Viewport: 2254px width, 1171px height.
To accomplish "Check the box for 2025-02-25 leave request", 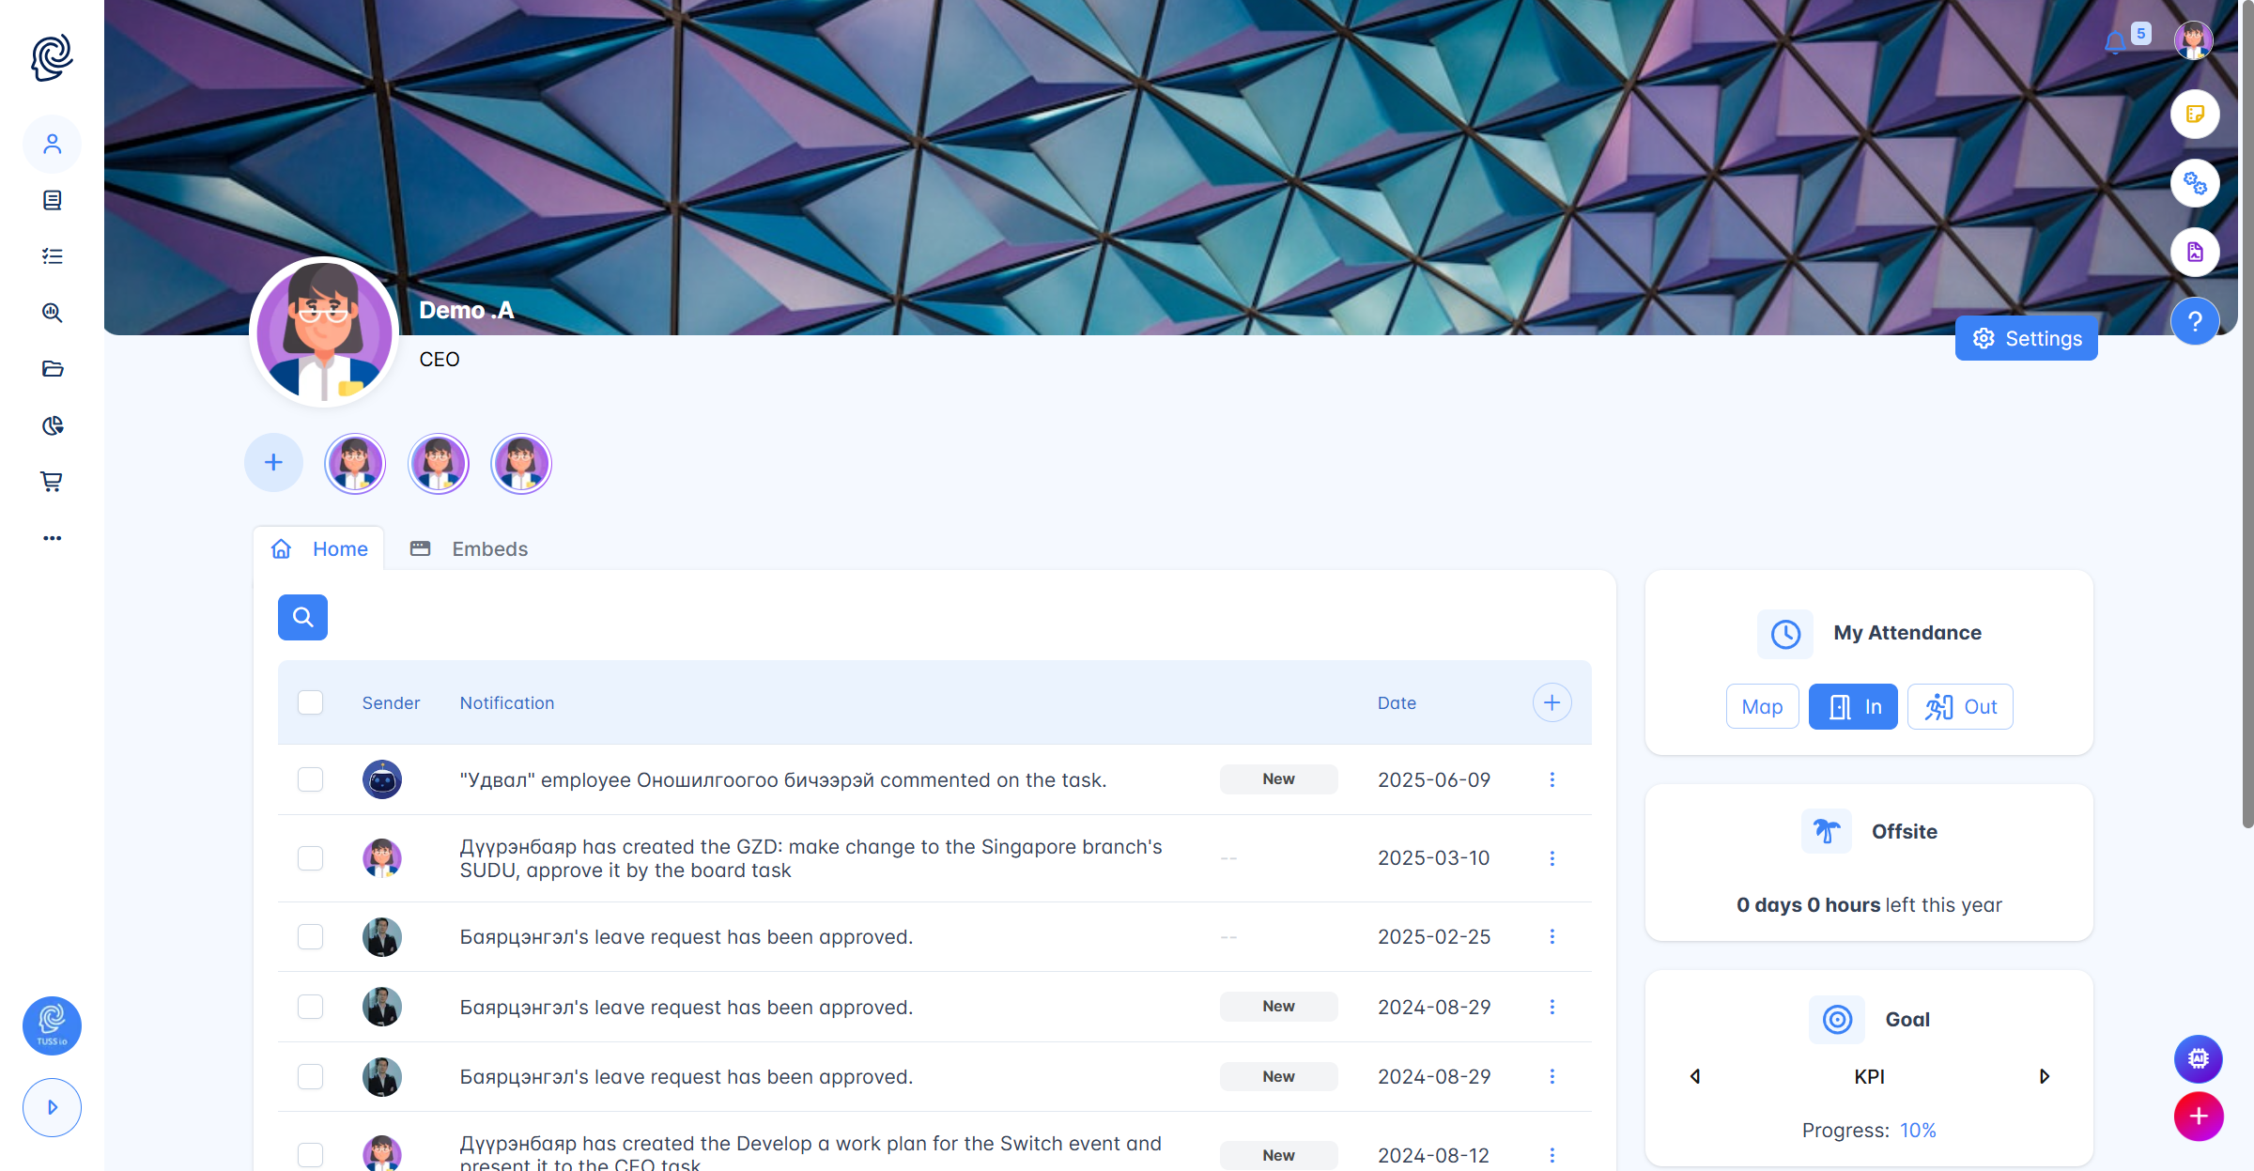I will [310, 936].
